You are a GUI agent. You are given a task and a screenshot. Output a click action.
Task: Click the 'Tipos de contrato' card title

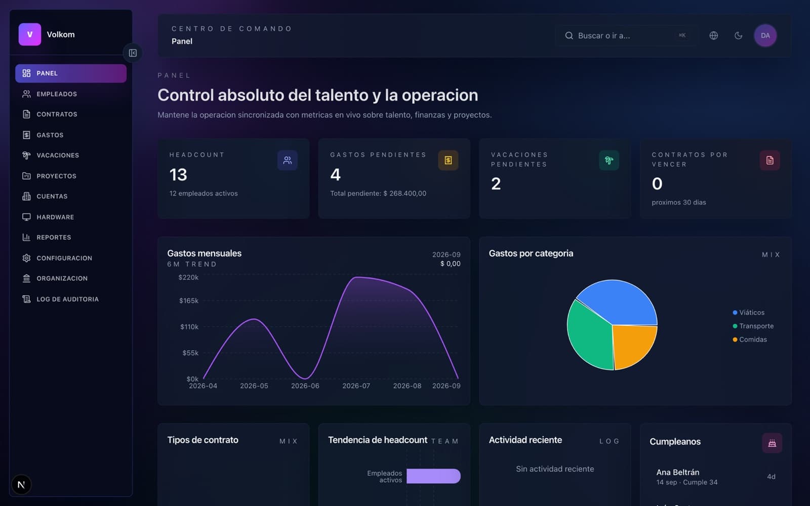tap(203, 440)
